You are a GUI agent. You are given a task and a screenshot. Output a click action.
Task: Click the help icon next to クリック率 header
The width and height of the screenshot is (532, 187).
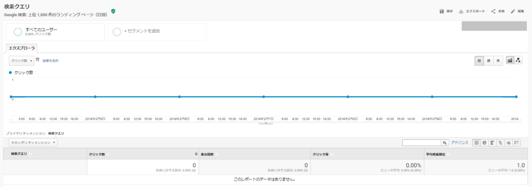(x=332, y=154)
